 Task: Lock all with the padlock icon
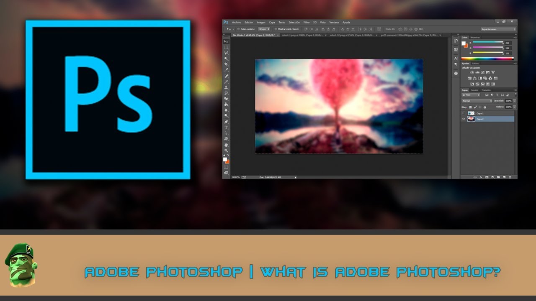click(485, 107)
